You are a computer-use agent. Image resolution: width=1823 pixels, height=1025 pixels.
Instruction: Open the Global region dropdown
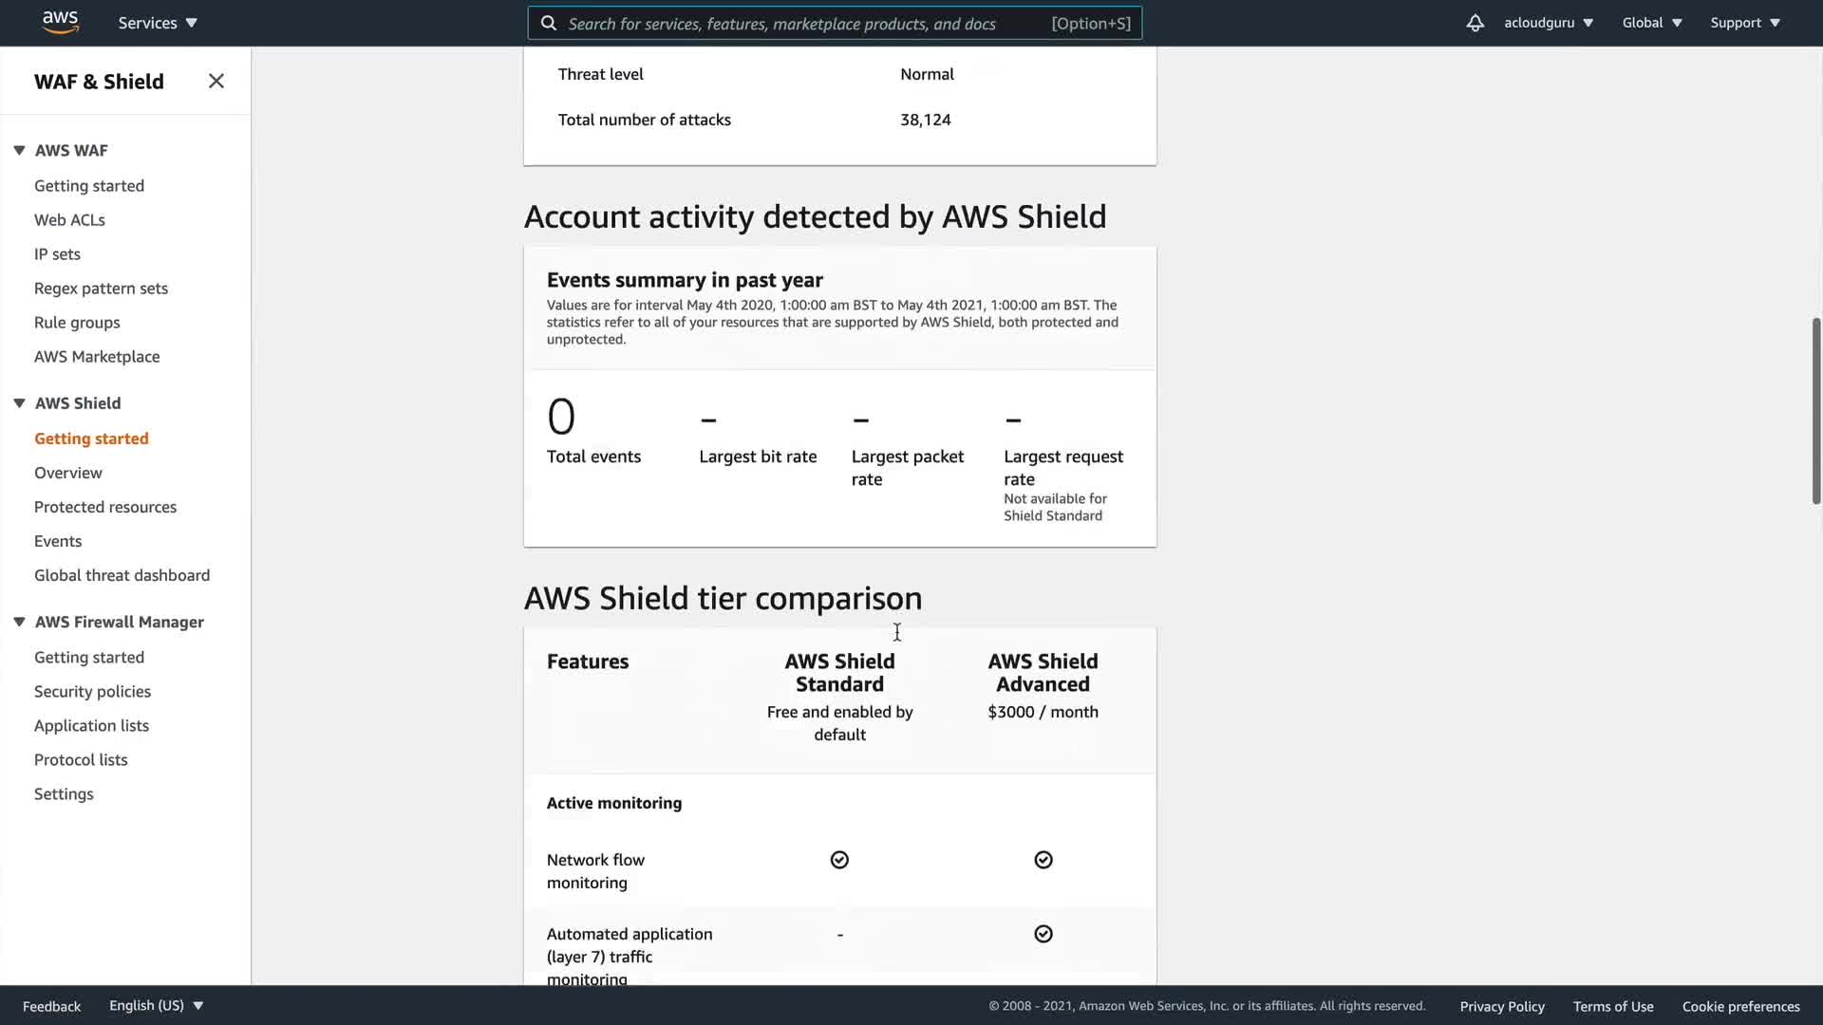pos(1651,23)
